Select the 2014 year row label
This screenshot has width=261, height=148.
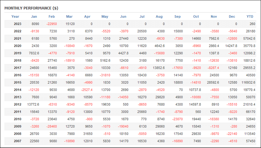point(17,90)
